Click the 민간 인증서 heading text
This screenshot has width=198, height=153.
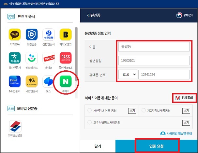(26, 17)
